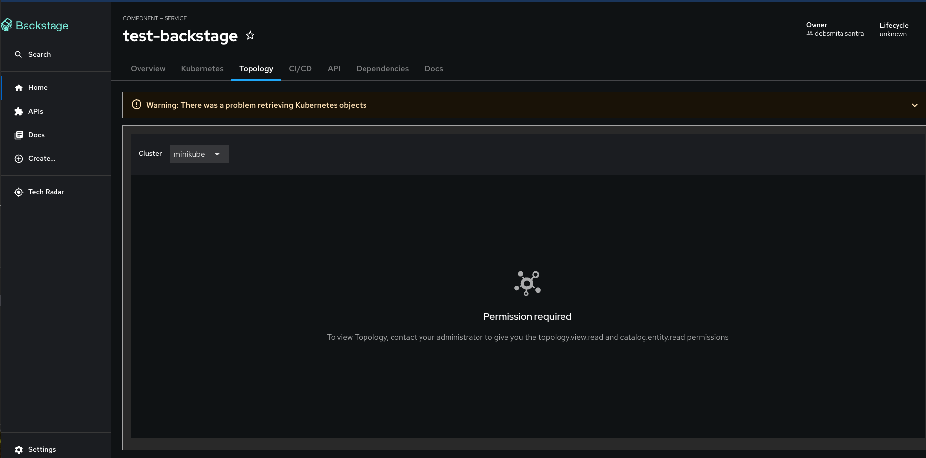
Task: Favorite test-backstage with the star icon
Action: pyautogui.click(x=250, y=35)
